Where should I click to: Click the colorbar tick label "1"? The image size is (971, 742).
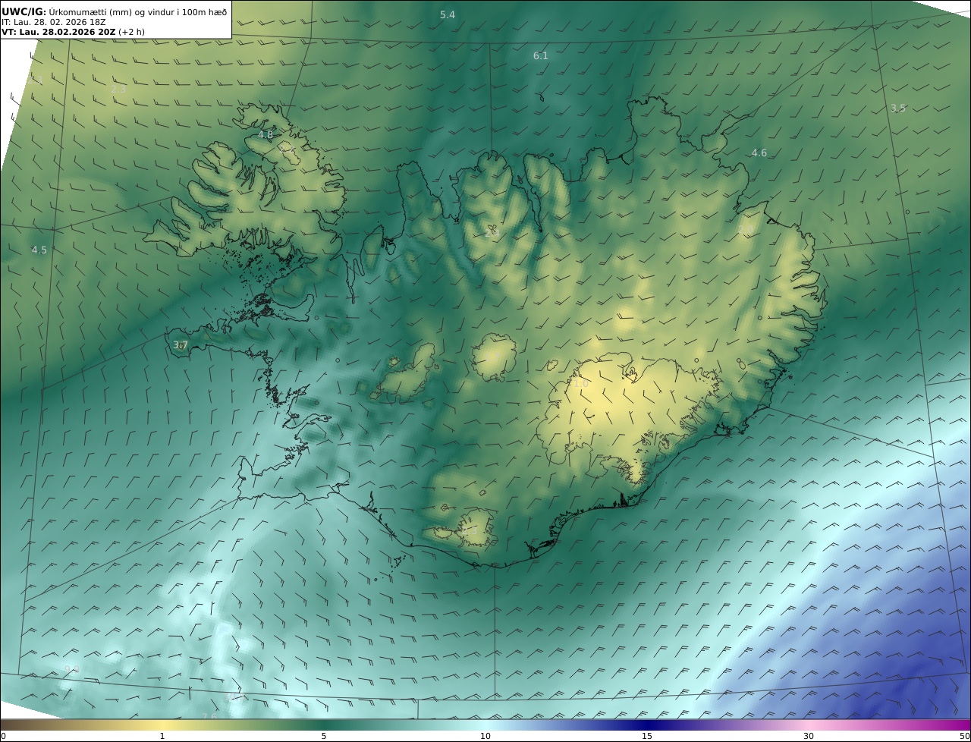point(162,736)
